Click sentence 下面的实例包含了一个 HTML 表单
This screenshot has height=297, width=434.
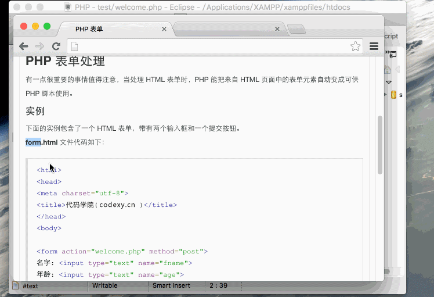[x=133, y=128]
